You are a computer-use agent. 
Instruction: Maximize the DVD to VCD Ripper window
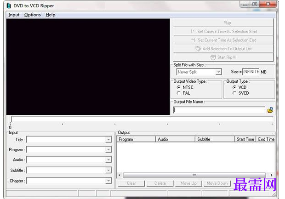click(255, 4)
